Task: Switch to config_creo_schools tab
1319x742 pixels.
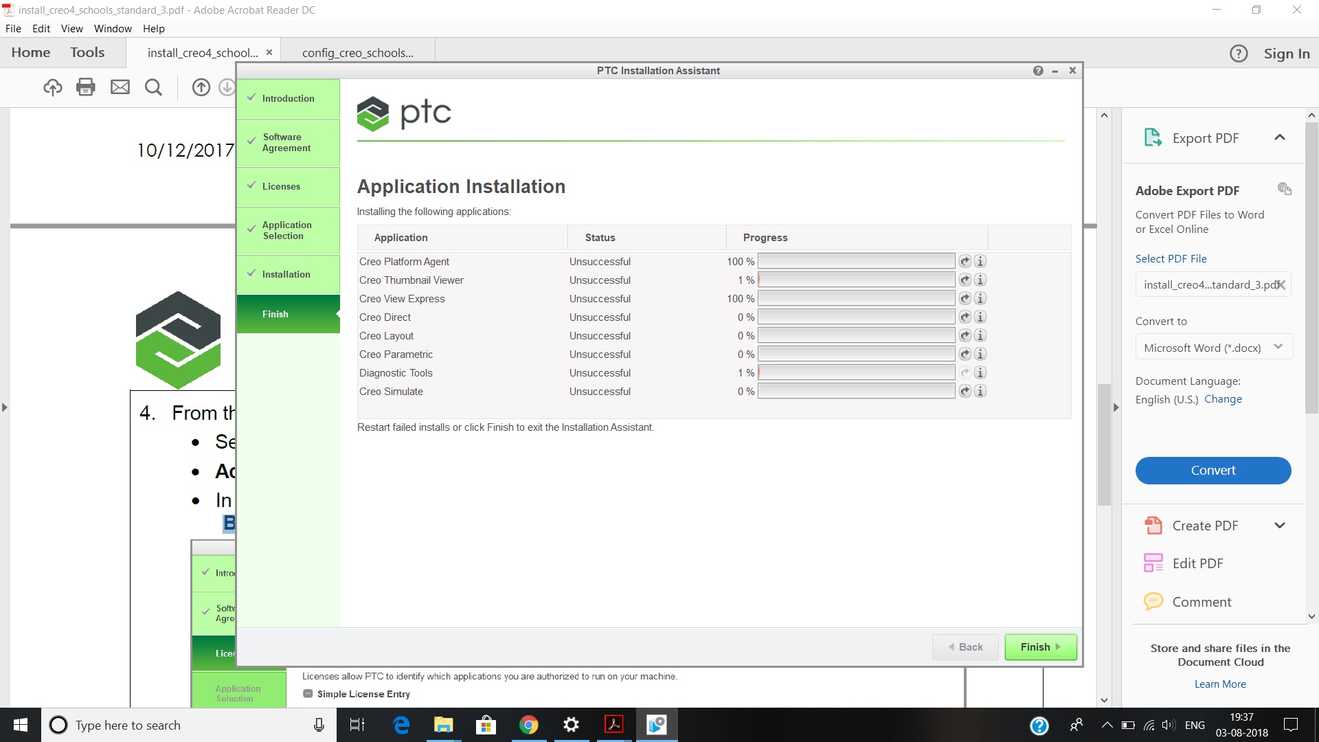Action: [x=358, y=53]
